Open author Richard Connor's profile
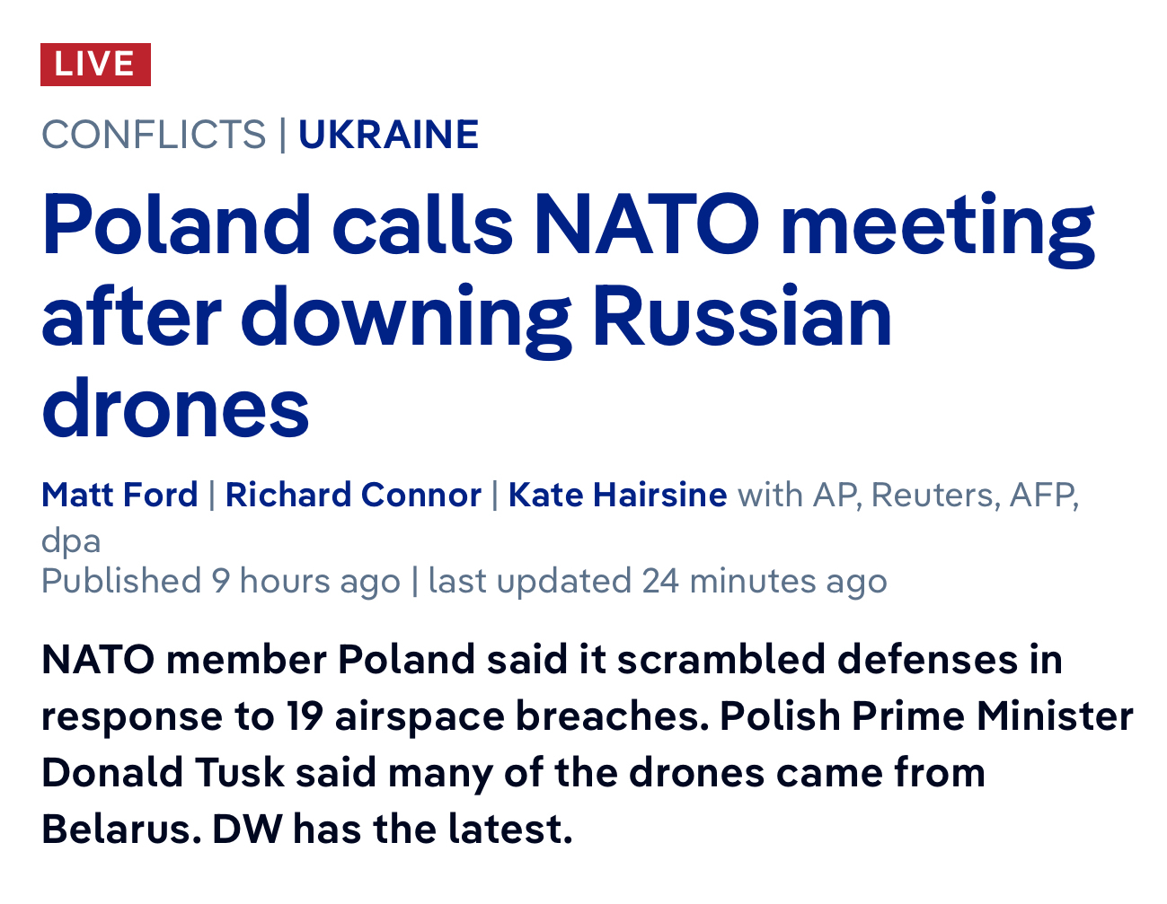The image size is (1167, 904). pyautogui.click(x=353, y=495)
